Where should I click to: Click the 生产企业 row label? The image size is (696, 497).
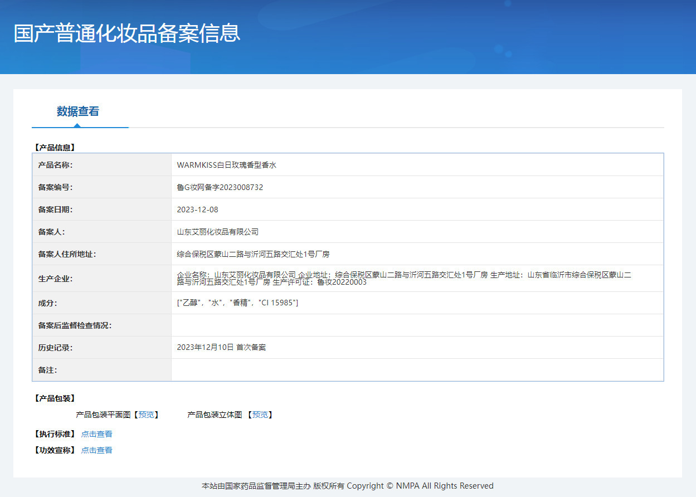(55, 279)
